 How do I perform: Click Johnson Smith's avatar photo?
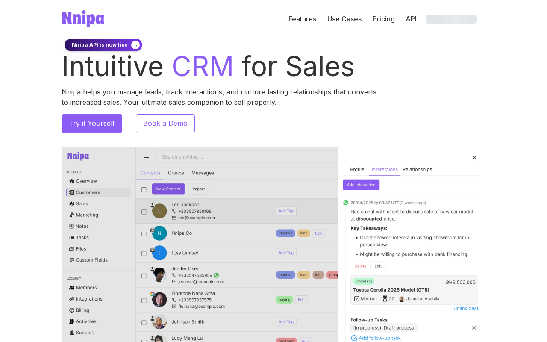point(159,322)
